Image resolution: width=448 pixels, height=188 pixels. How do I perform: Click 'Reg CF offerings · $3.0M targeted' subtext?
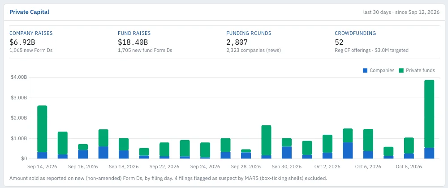(x=371, y=50)
